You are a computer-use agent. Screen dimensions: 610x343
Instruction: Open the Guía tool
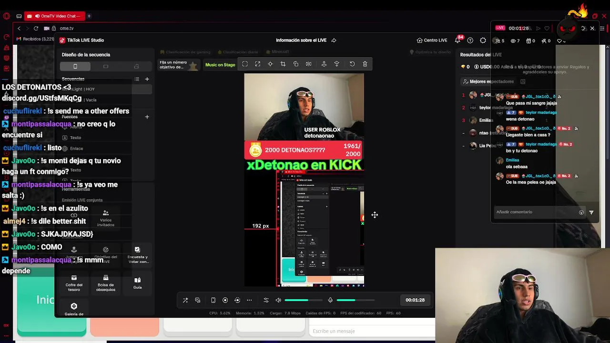[x=137, y=283]
